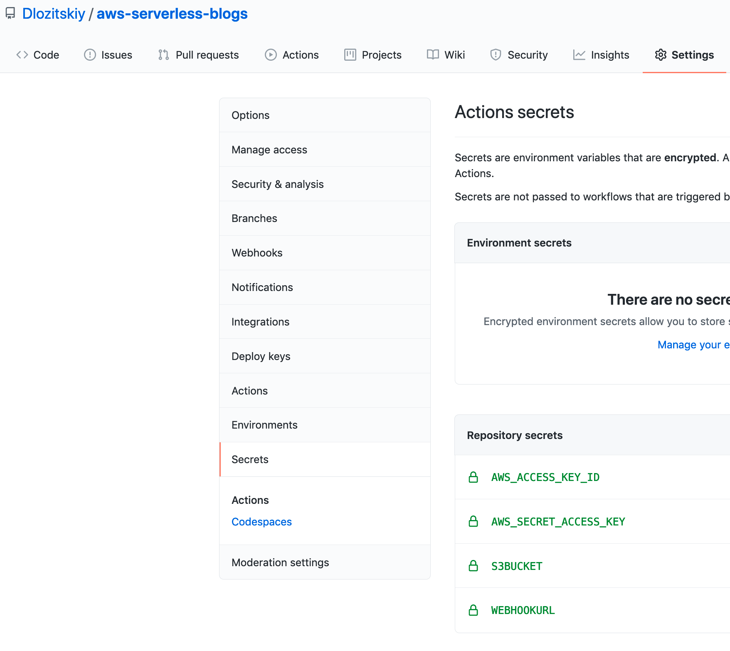The image size is (730, 651).
Task: Open the Dlozitskiy owner profile link
Action: (54, 14)
